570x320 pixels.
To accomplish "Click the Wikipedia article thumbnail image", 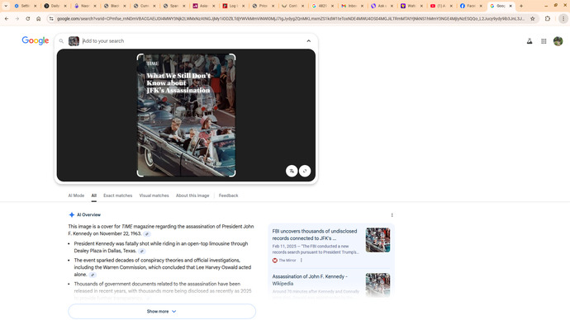I will pos(378,285).
